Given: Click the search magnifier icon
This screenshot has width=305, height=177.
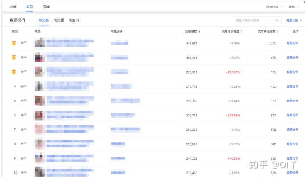Looking at the screenshot, I should [x=277, y=20].
